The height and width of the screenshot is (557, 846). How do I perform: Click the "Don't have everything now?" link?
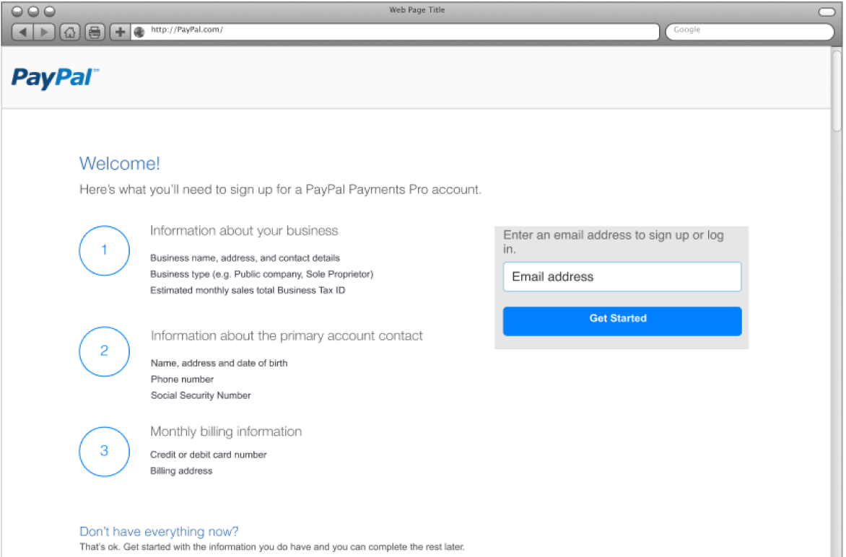pyautogui.click(x=159, y=532)
